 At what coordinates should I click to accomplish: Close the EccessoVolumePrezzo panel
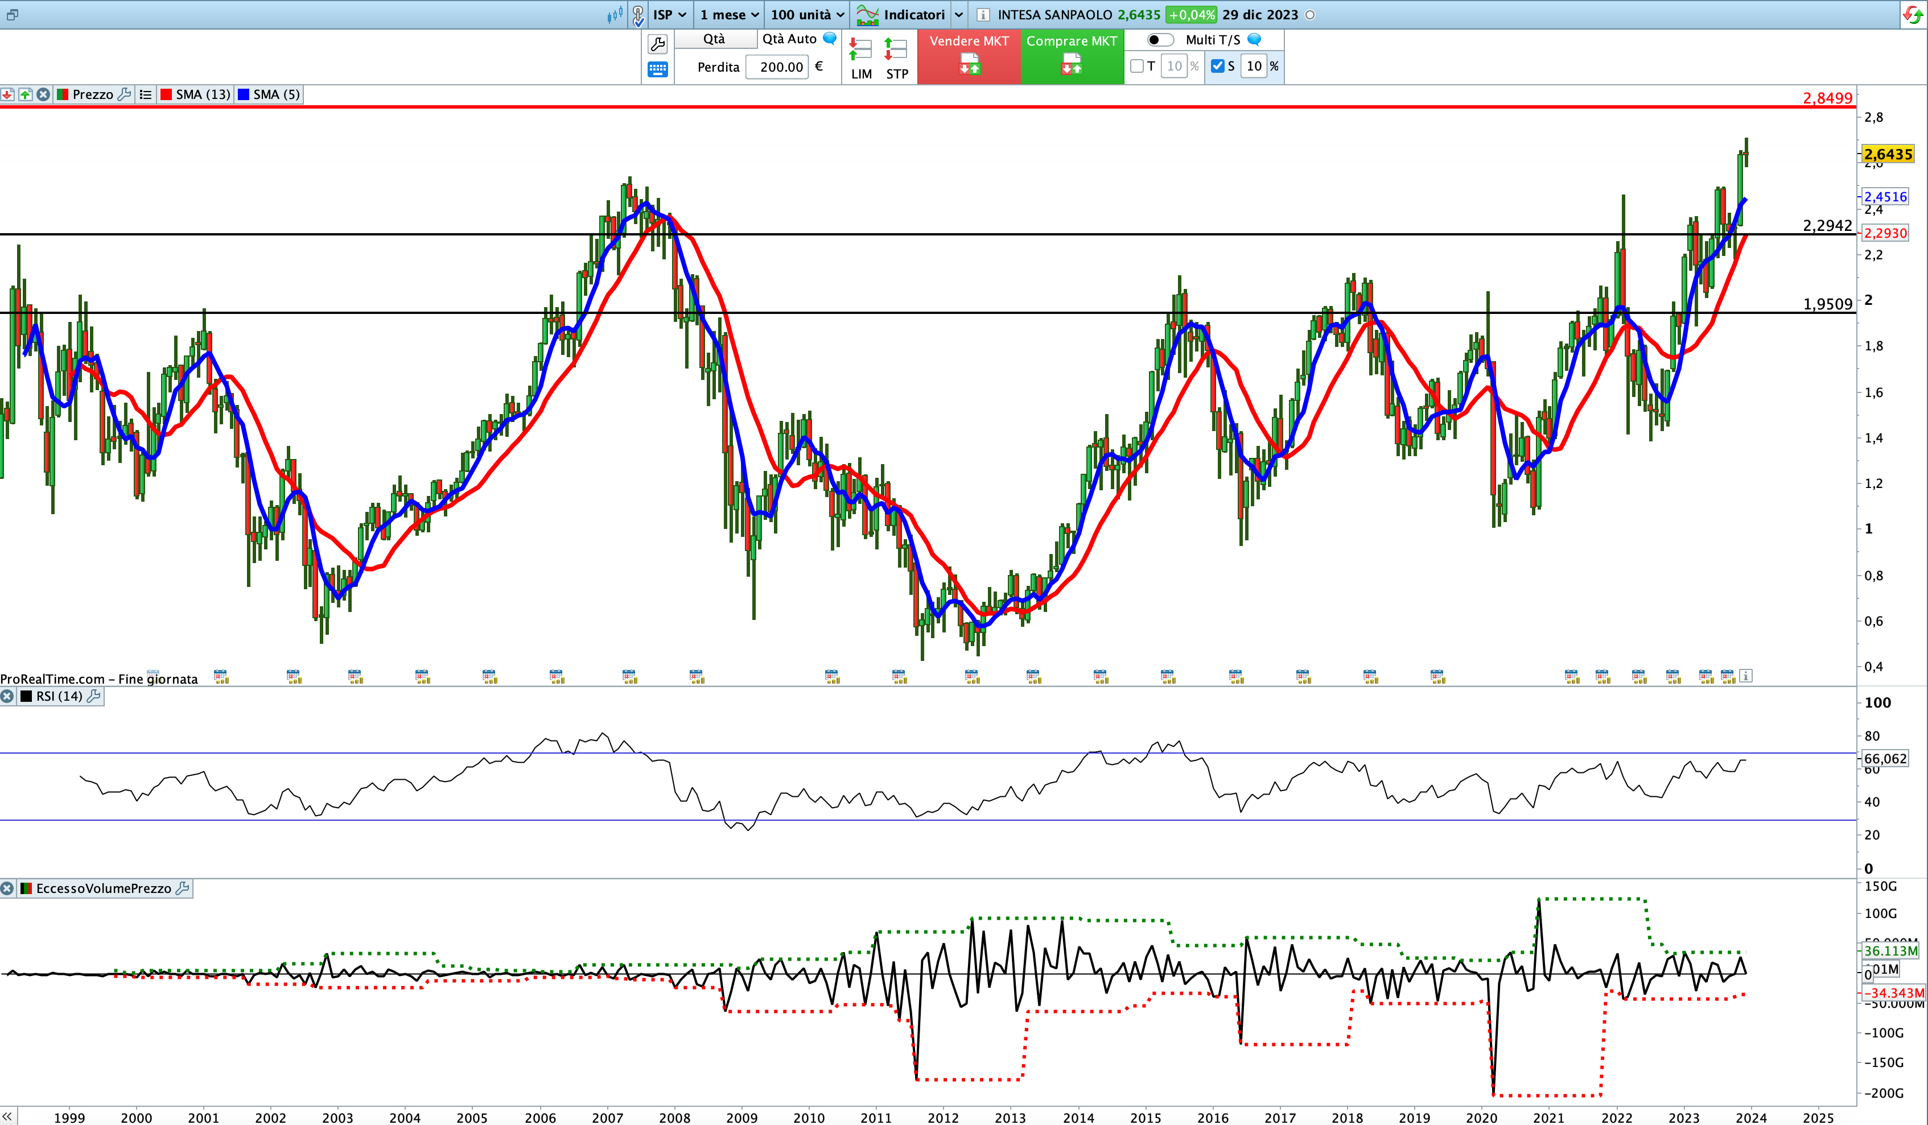(7, 888)
